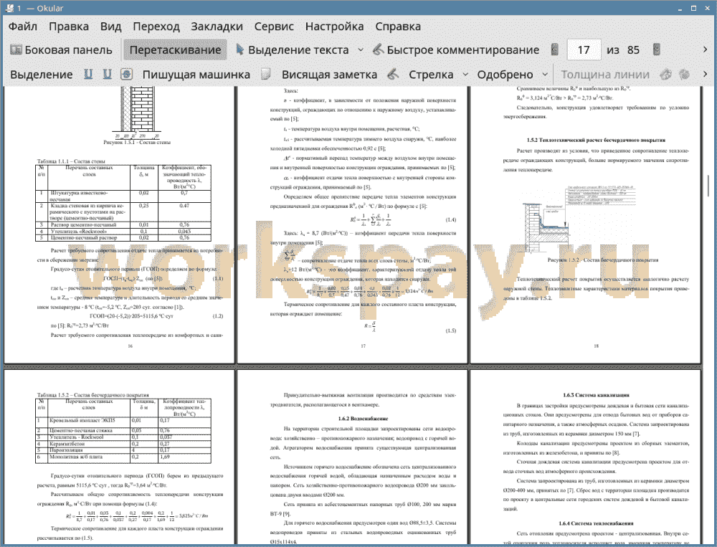
Task: Click the Рисунок 1.5.1 - Состав стены caption
Action: [137, 142]
